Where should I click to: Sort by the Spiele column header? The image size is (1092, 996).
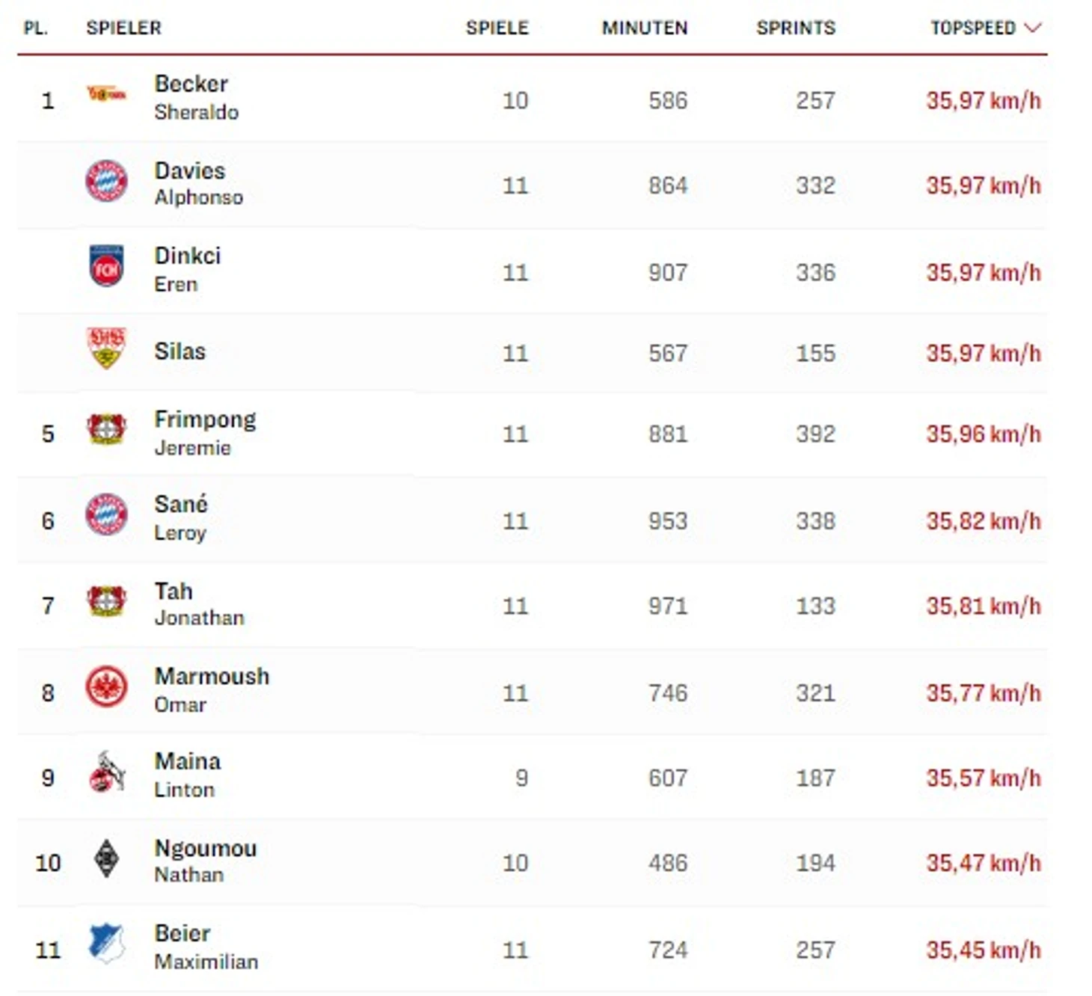pyautogui.click(x=497, y=28)
